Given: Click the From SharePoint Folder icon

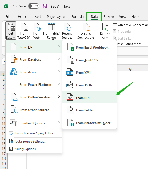Looking at the screenshot, I should click(71, 122).
